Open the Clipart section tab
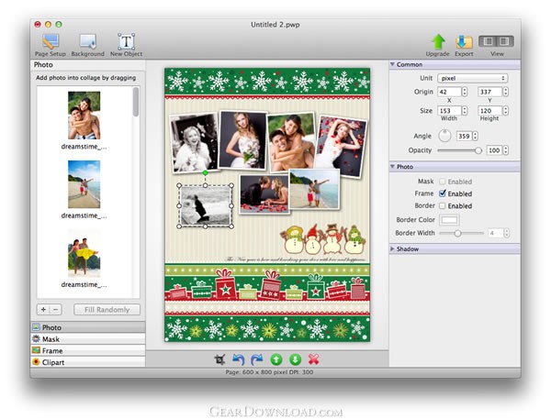The image size is (551, 419). click(x=88, y=362)
